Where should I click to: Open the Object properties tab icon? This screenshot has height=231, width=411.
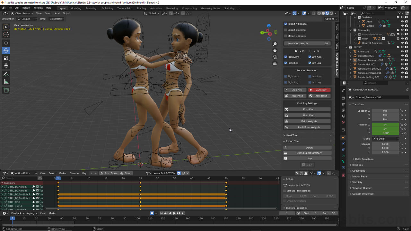[343, 137]
